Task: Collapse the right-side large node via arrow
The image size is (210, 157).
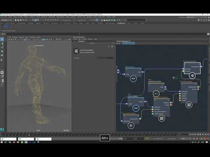Action: [x=180, y=82]
